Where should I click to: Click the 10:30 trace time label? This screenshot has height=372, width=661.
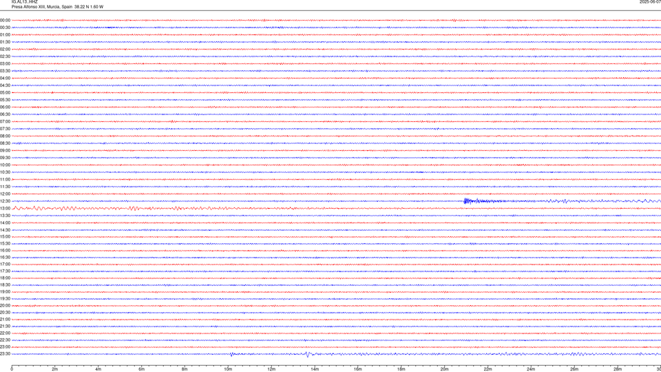click(x=5, y=172)
